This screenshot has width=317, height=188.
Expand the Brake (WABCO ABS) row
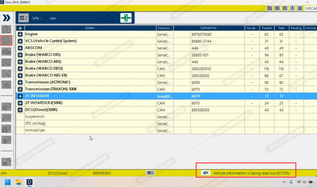(x=20, y=62)
